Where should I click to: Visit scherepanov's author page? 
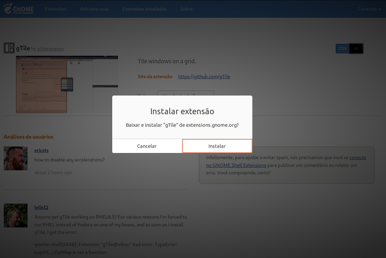click(x=50, y=49)
